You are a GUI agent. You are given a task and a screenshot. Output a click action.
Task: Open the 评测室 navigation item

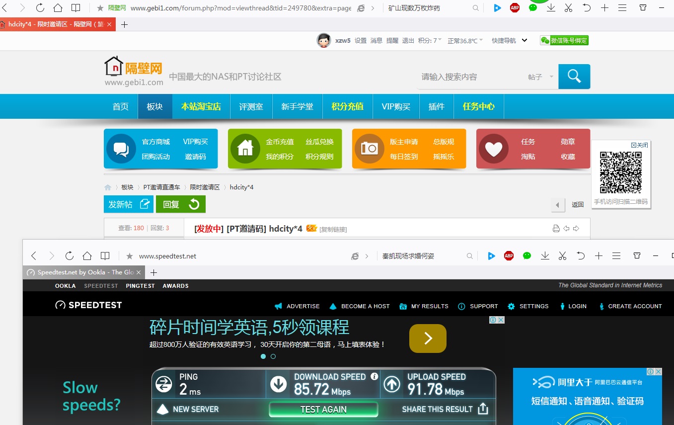(251, 106)
